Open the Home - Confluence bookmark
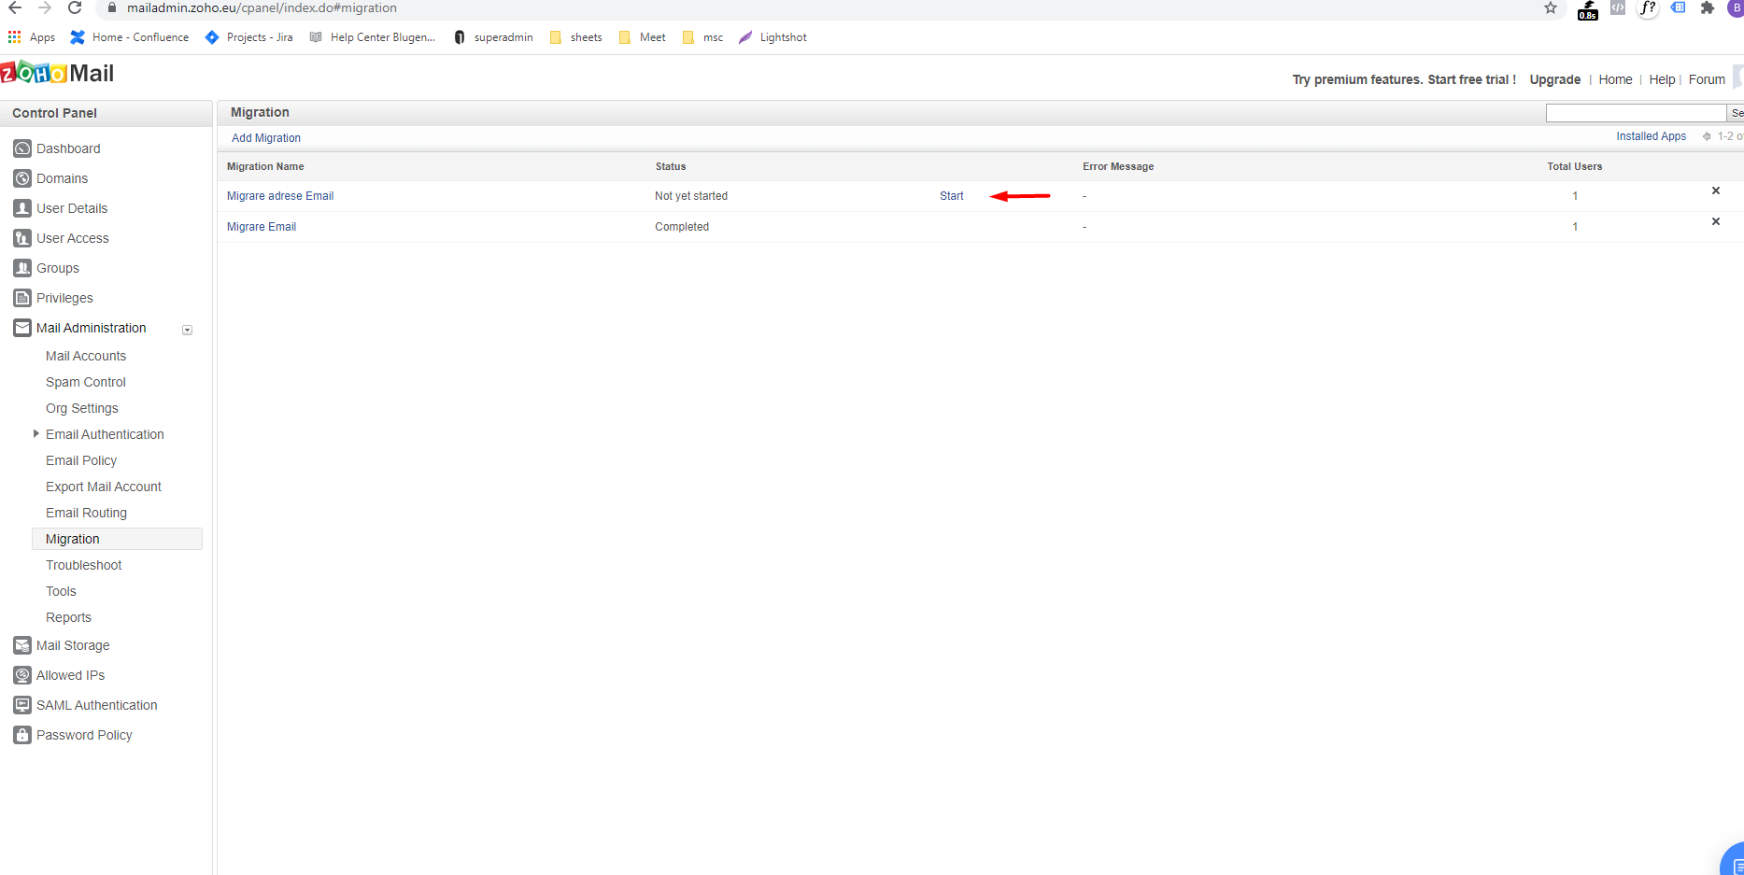The width and height of the screenshot is (1744, 875). click(x=130, y=37)
